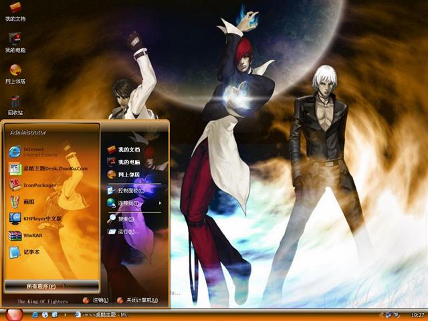Expand quick launch overflow chevron

click(x=65, y=315)
